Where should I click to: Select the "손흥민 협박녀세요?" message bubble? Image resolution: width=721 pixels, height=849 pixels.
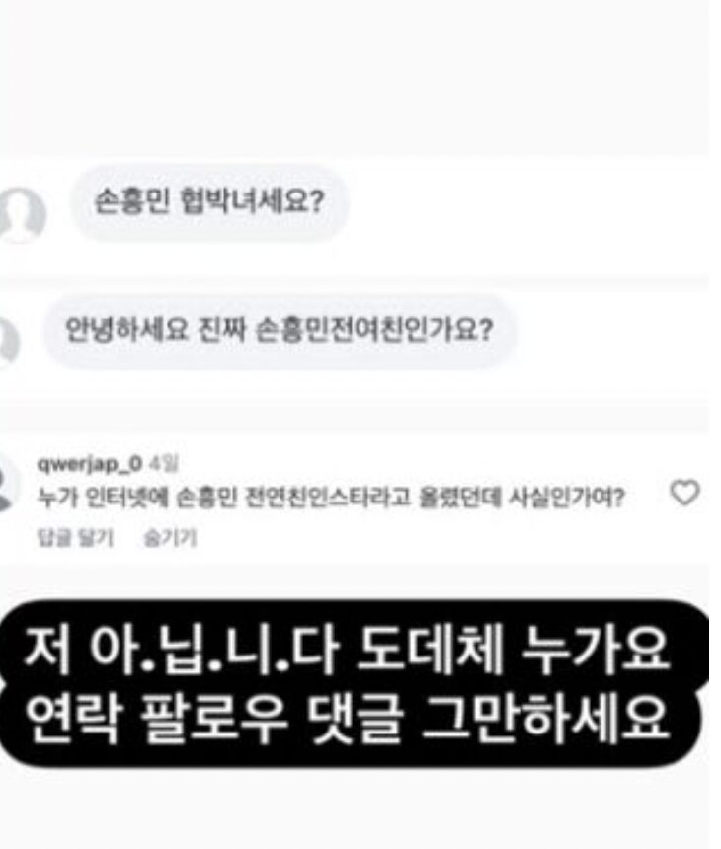point(209,203)
